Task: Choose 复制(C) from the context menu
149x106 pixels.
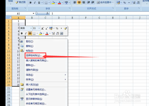Action: click(x=44, y=46)
